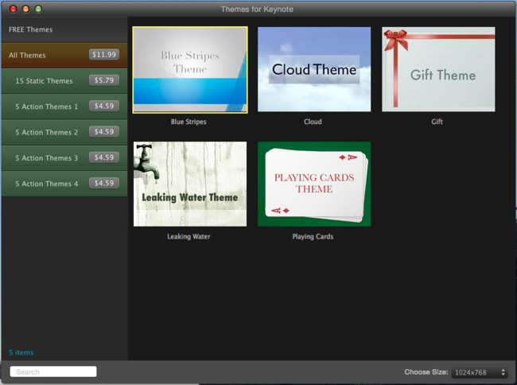Click the Blue Stripes caption label
This screenshot has width=517, height=385.
(x=189, y=122)
